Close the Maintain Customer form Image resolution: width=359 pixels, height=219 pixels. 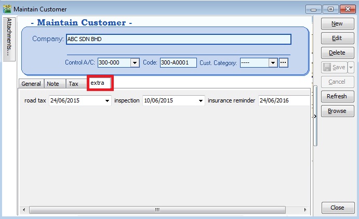337,208
